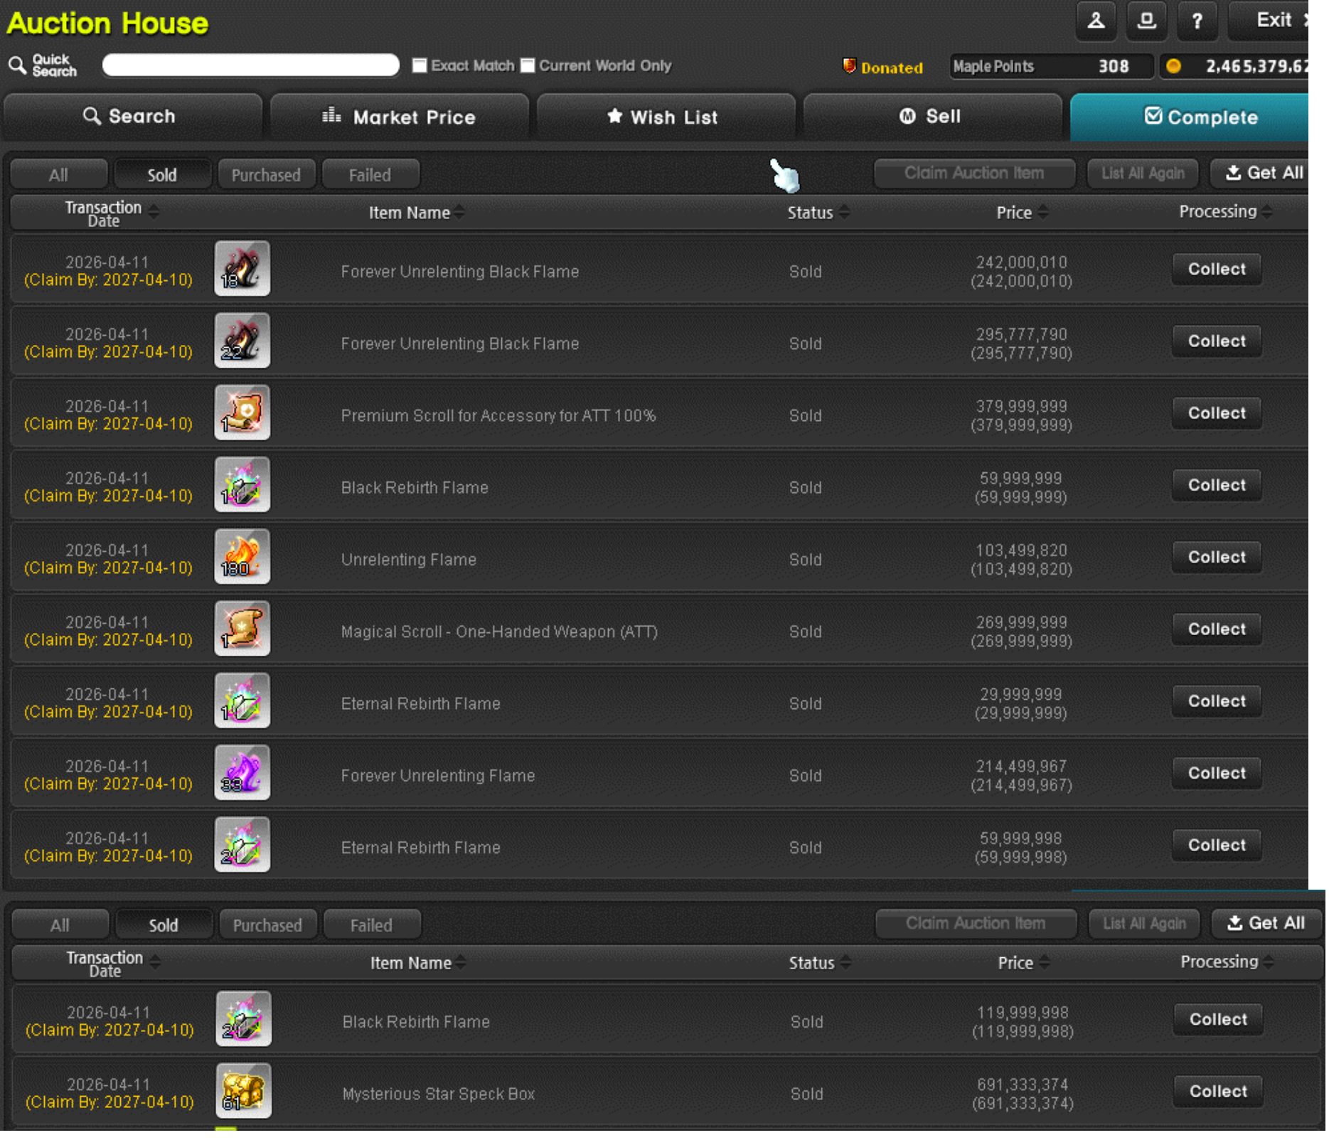The width and height of the screenshot is (1329, 1140).
Task: Select the Mysterious Star Speck Box icon
Action: click(x=244, y=1091)
